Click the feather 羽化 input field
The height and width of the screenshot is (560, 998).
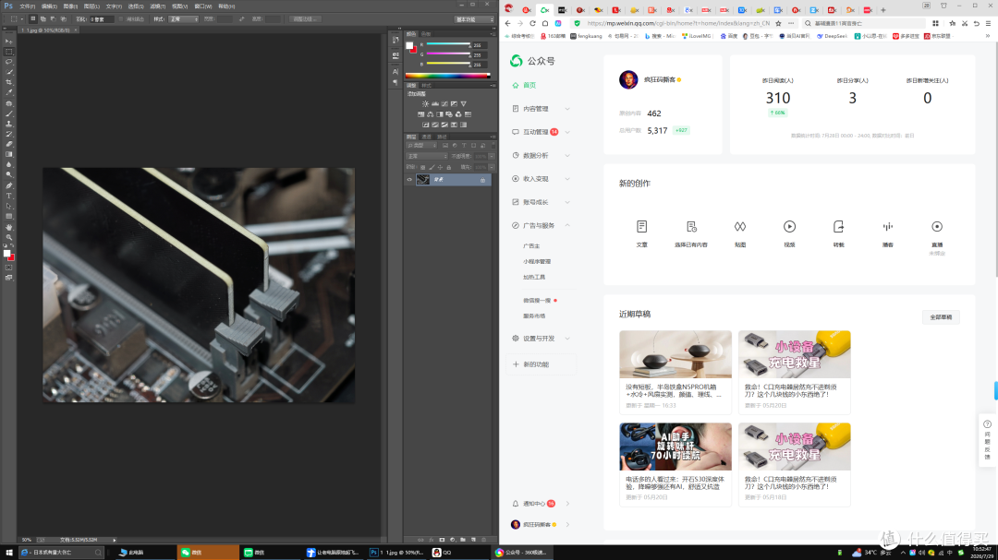point(100,19)
